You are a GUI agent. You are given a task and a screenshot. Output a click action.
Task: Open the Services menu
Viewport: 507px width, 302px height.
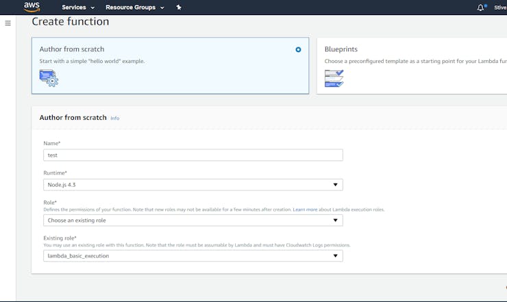74,8
